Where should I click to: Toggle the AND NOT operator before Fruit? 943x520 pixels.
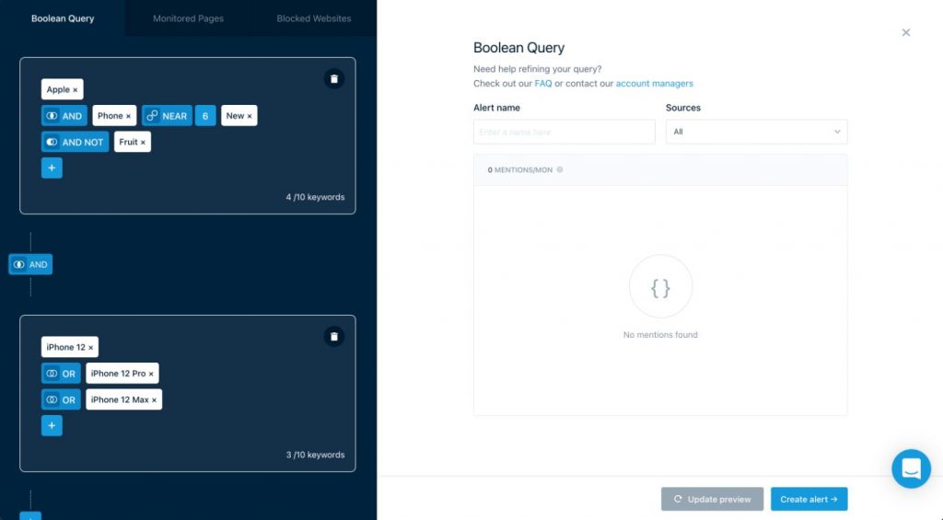pyautogui.click(x=76, y=142)
